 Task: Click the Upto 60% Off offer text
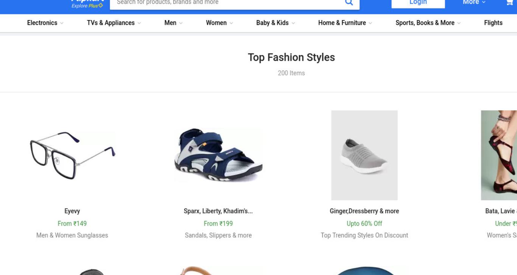pos(364,224)
